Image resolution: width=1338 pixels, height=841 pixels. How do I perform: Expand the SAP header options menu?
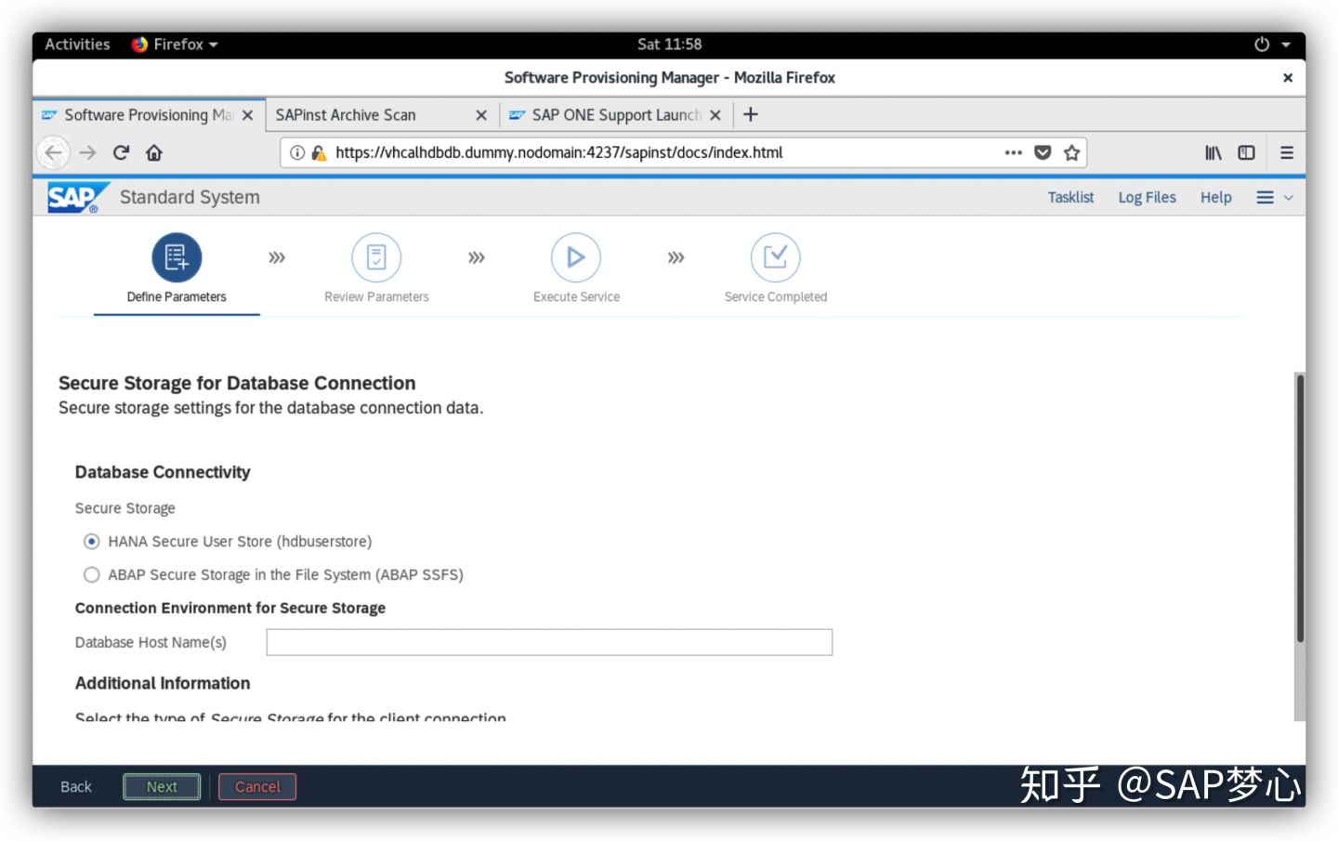click(1274, 197)
